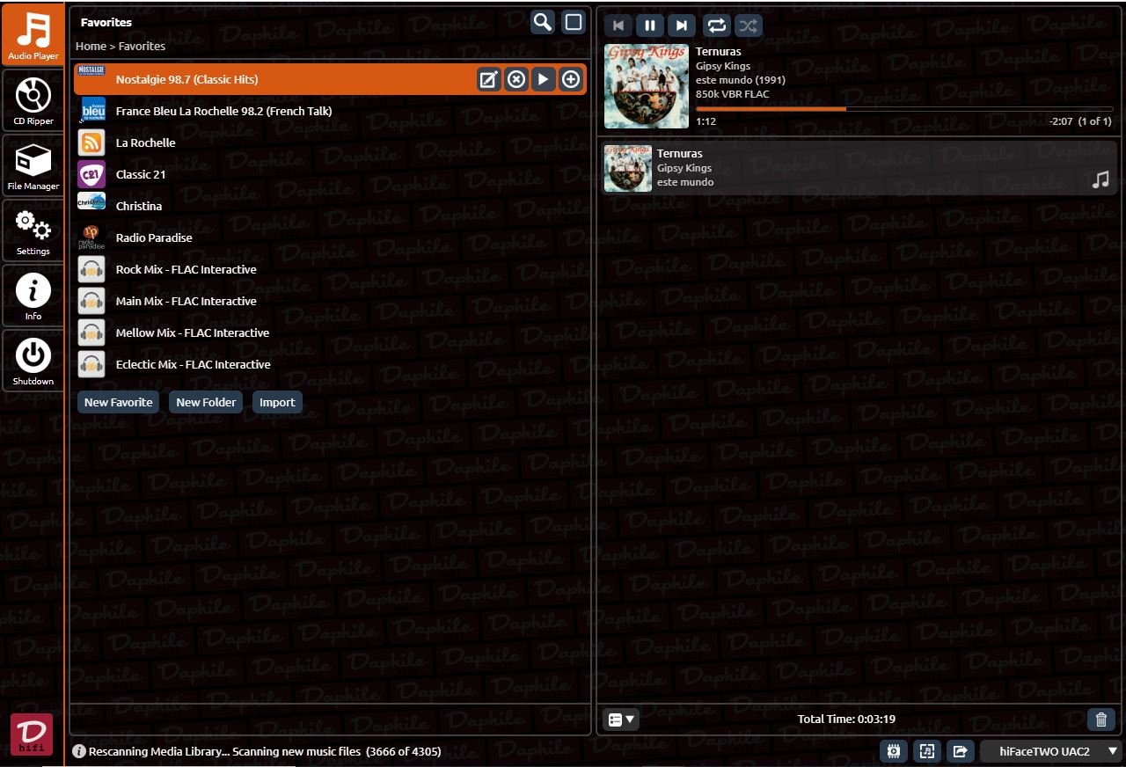Viewport: 1126px width, 767px height.
Task: Click the remaining time -2:07 text
Action: [x=1061, y=121]
